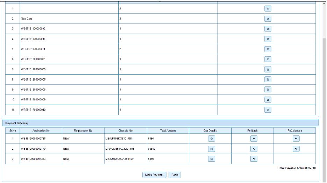Click the Make Payment button

coord(154,175)
